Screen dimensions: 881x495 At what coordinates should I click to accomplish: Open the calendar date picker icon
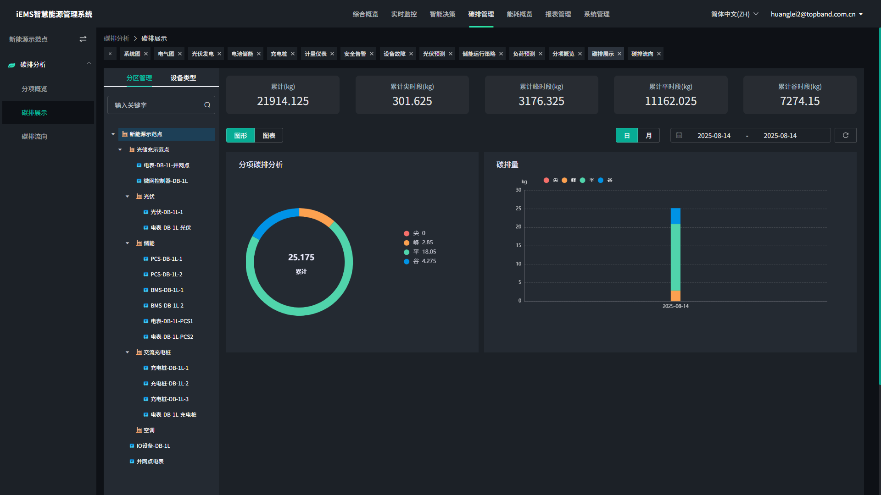[x=679, y=135]
